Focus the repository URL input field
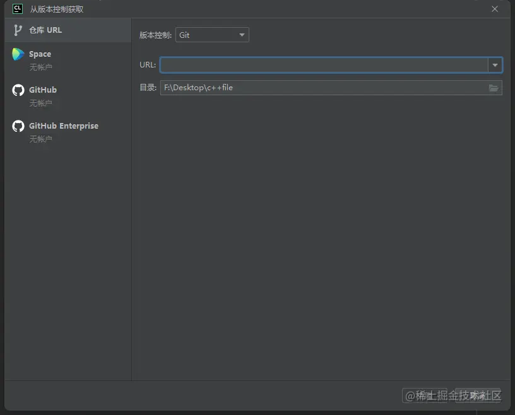Screen dimensions: 515x415 324,65
